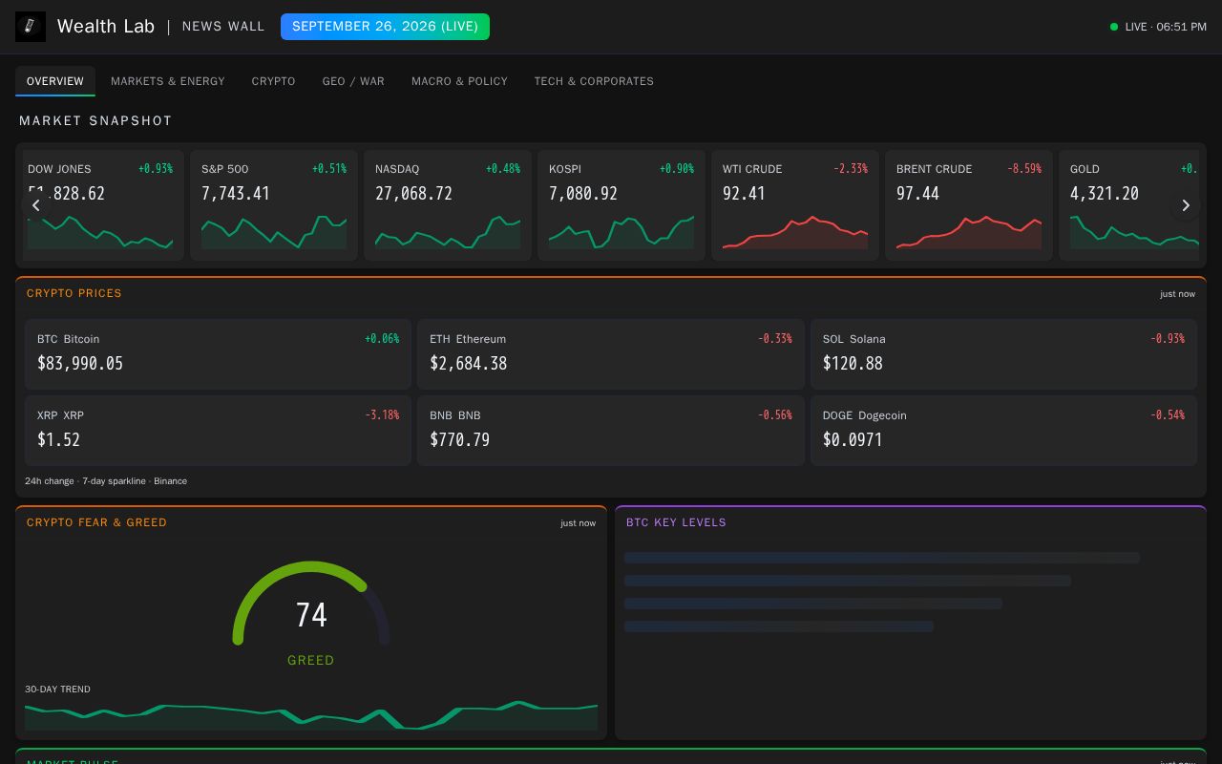This screenshot has height=764, width=1222.
Task: Click the Brent Crude -8.59% change
Action: pos(1024,169)
